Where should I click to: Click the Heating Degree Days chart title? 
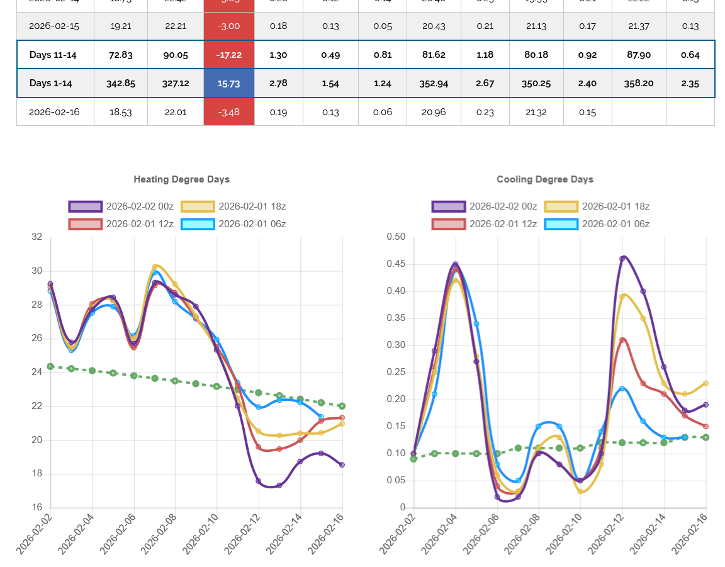pos(181,179)
